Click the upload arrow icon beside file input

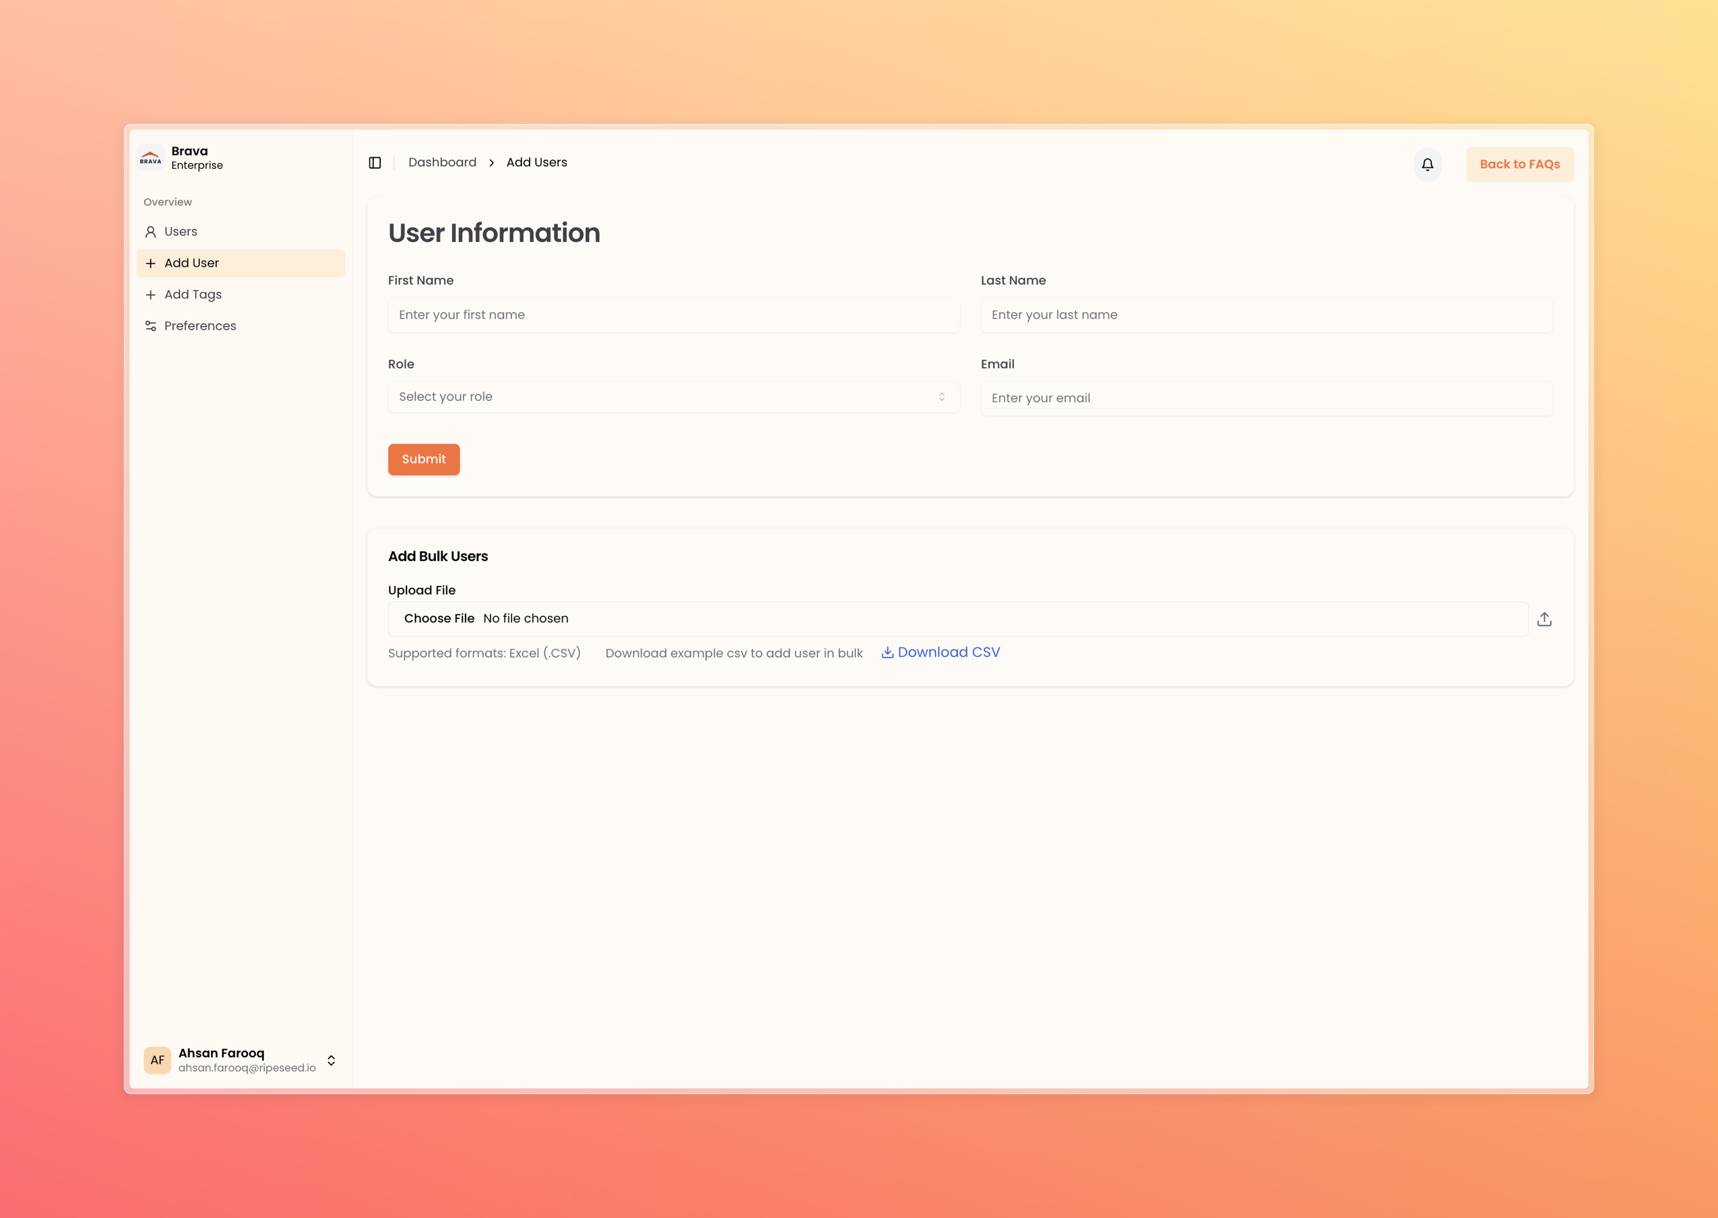pyautogui.click(x=1544, y=619)
